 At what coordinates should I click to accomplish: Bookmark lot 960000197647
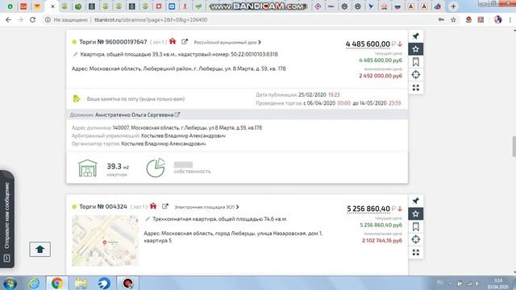click(416, 62)
